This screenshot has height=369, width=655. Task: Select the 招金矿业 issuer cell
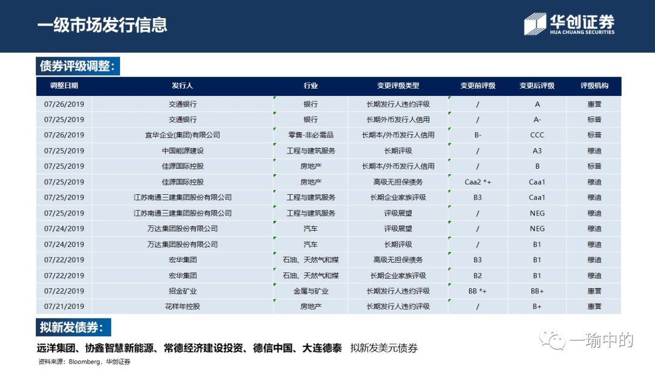[x=183, y=291]
